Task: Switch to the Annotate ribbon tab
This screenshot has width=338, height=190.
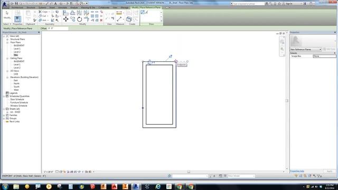Action: tap(62, 7)
